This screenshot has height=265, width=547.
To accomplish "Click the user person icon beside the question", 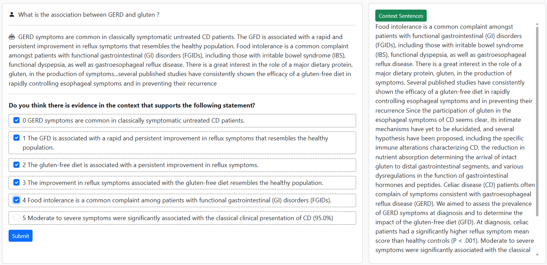I will 12,14.
